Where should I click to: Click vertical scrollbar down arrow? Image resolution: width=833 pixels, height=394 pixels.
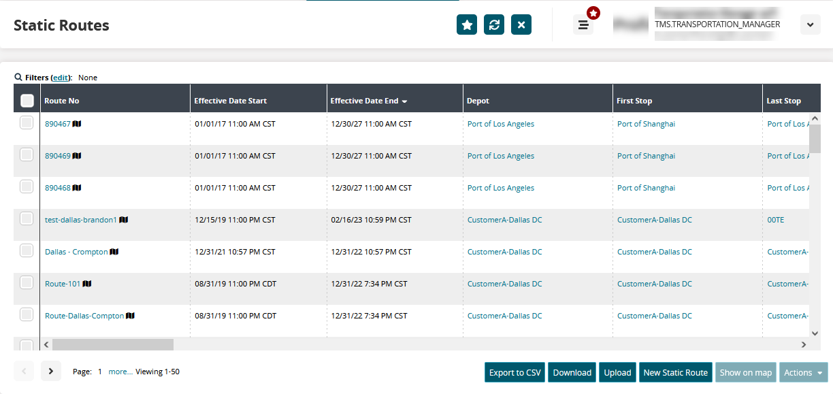click(x=815, y=333)
